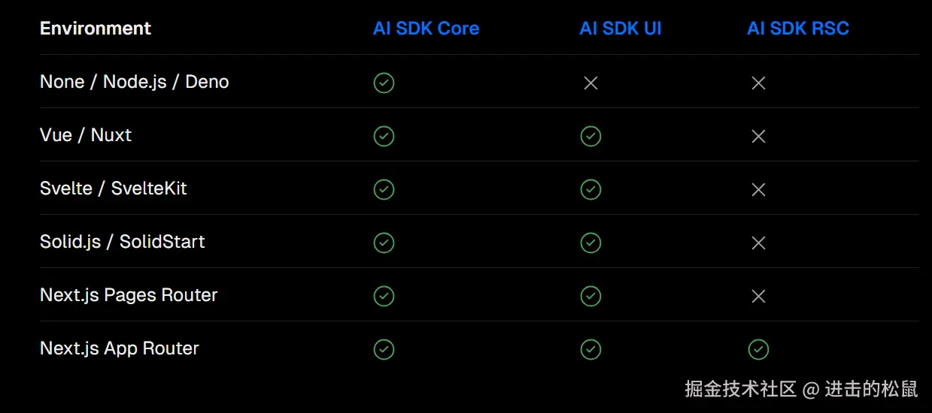Image resolution: width=932 pixels, height=413 pixels.
Task: Click AI SDK Core checkmark for App Router
Action: point(384,349)
